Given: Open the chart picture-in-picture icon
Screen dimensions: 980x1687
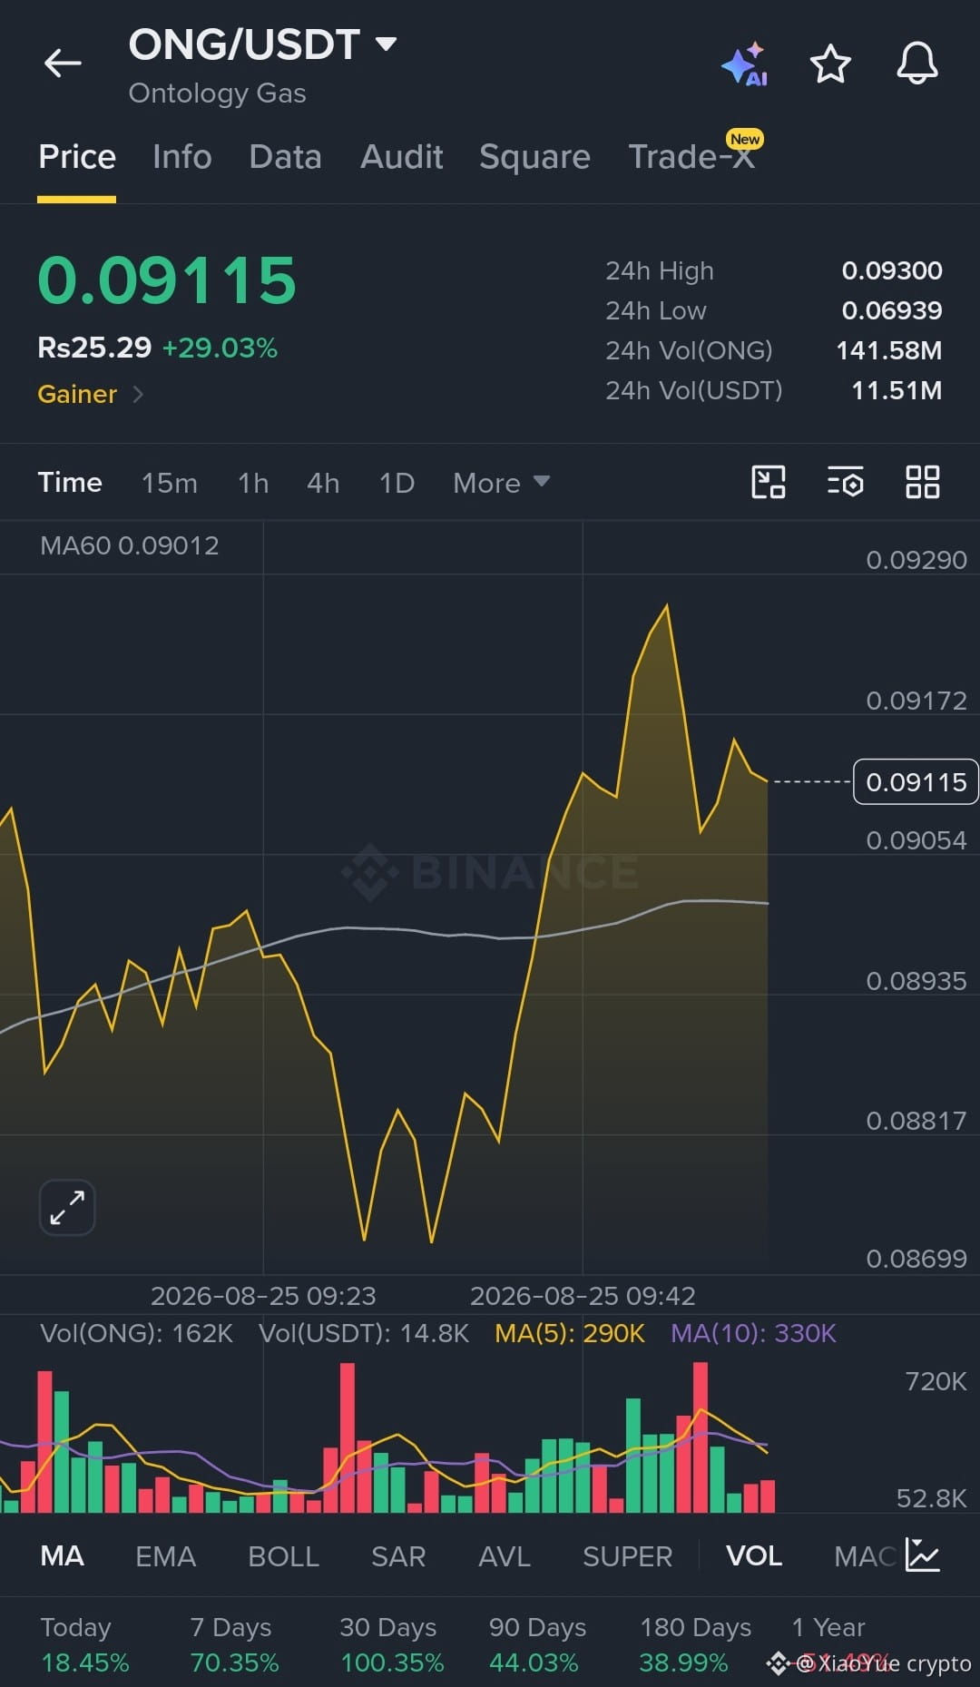Looking at the screenshot, I should pyautogui.click(x=769, y=482).
